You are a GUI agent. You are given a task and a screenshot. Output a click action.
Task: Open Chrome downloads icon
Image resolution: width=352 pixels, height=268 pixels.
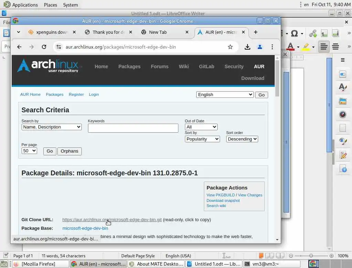[x=247, y=47]
